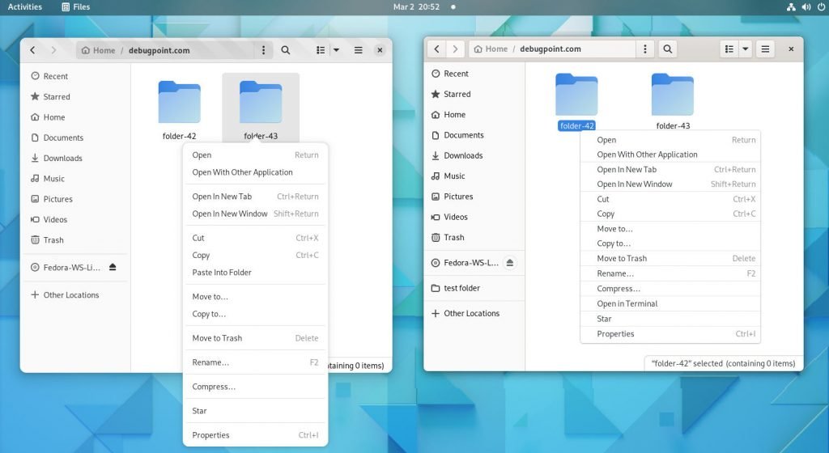
Task: Open Documents in left window sidebar
Action: 75,138
